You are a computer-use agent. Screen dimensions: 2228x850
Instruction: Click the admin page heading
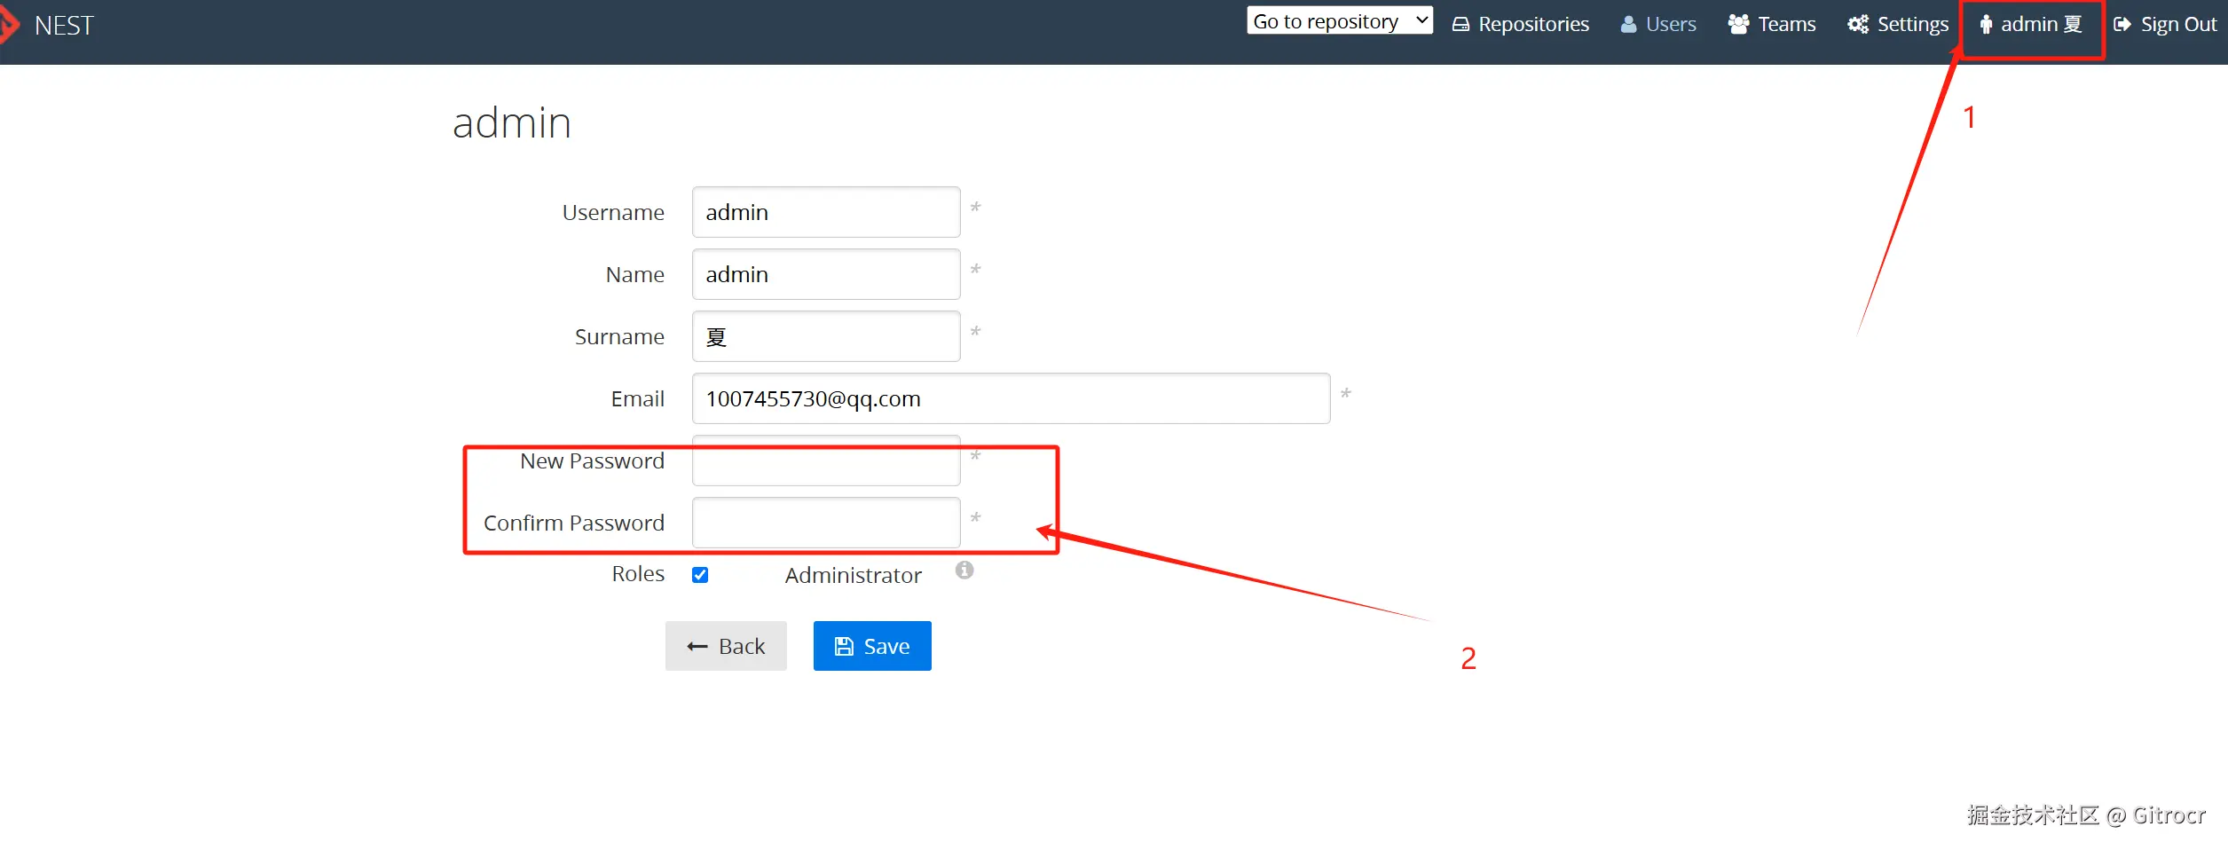tap(512, 123)
